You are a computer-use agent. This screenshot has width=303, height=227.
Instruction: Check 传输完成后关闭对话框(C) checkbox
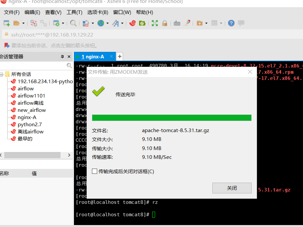tap(95, 171)
